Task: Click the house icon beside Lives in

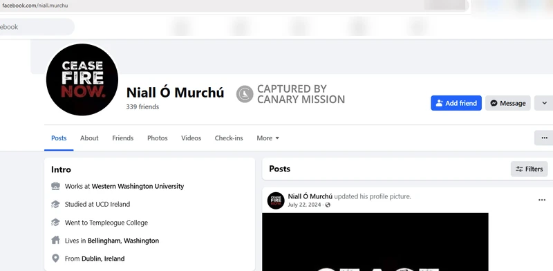Action: 55,241
